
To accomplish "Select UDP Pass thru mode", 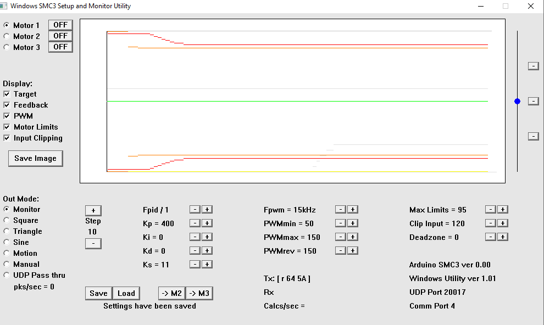I will 6,274.
